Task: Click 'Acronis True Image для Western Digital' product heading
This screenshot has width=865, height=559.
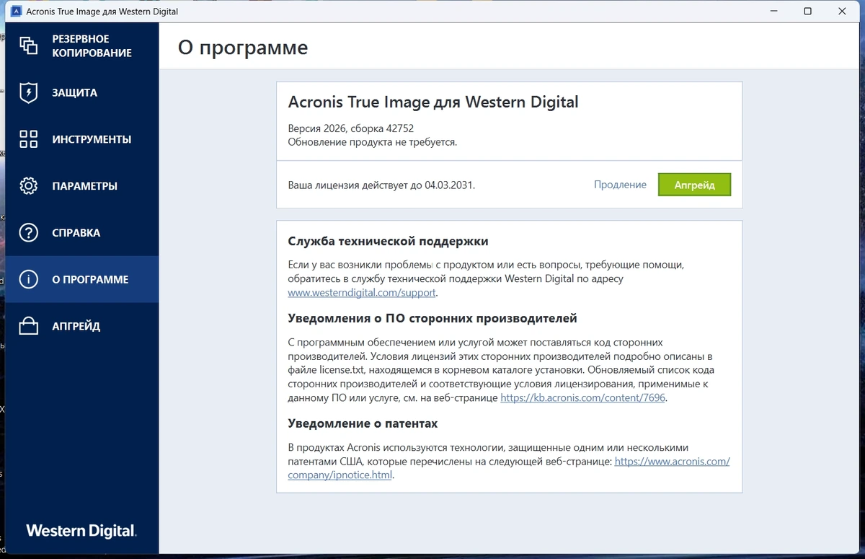Action: [433, 102]
